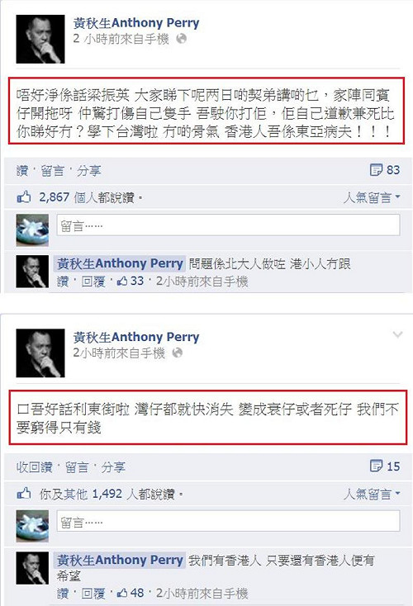The width and height of the screenshot is (413, 606).
Task: Unlike the second post via 收回讚
Action: point(34,467)
